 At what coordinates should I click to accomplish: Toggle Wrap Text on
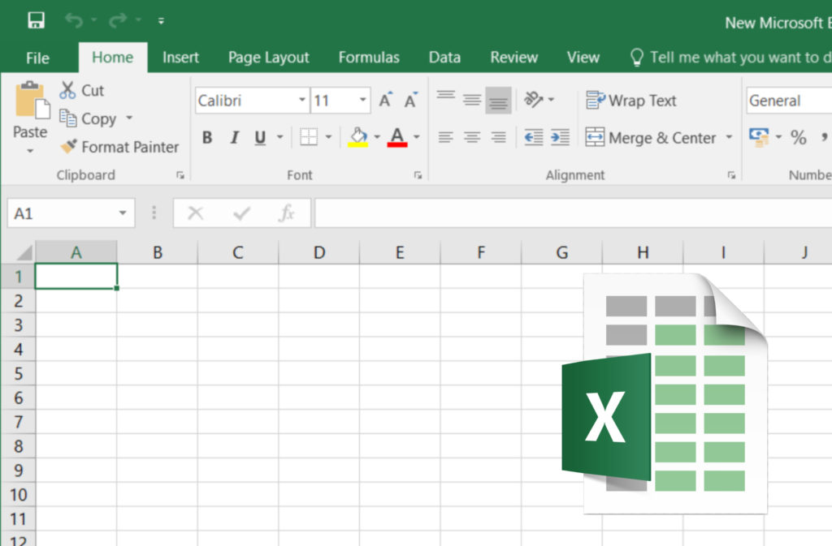[631, 101]
